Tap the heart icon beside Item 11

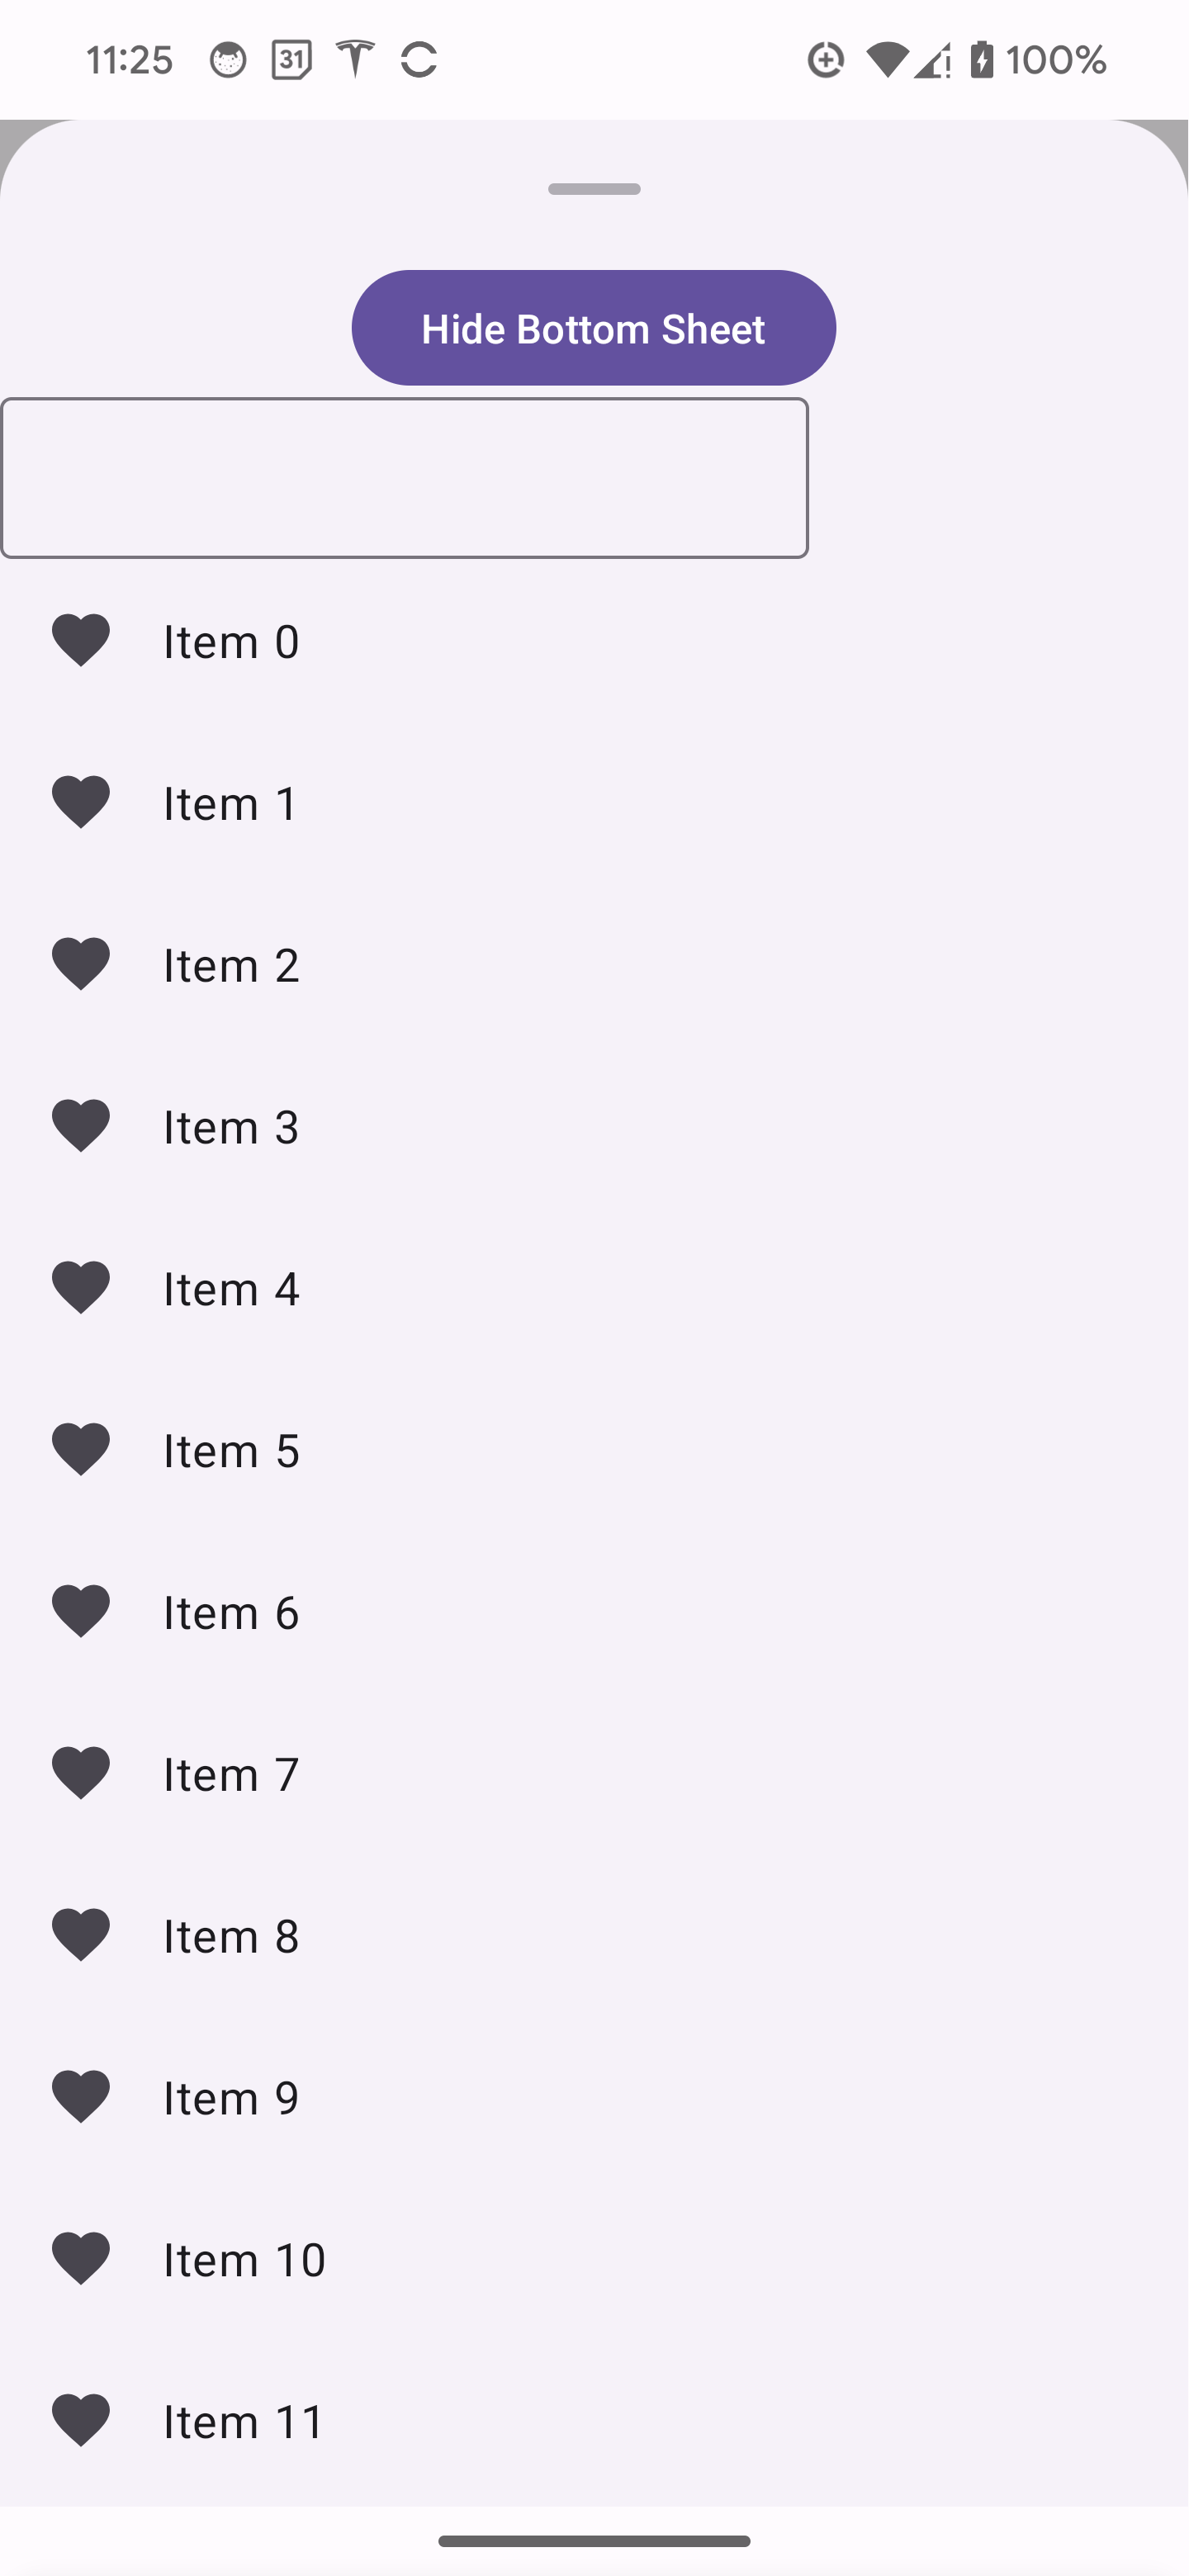(x=81, y=2420)
